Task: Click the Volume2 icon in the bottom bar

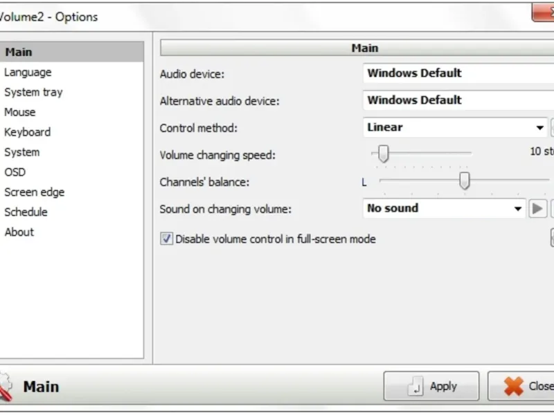Action: (x=6, y=387)
